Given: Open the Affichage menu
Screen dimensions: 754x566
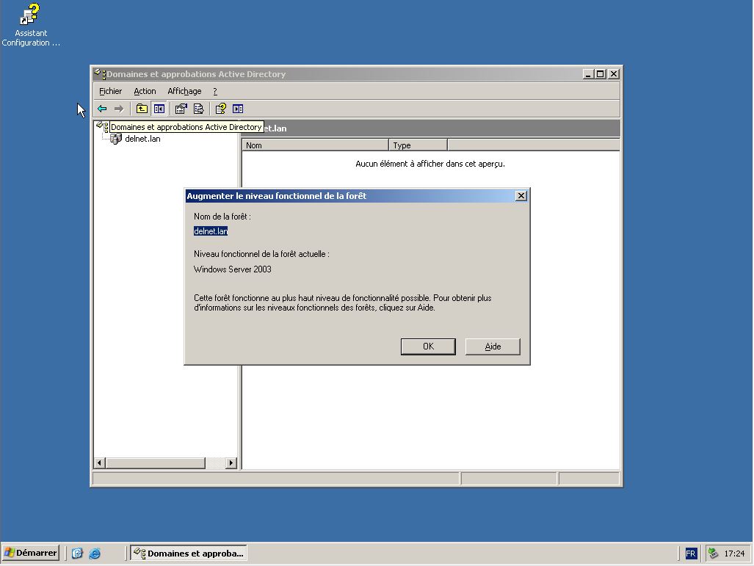Looking at the screenshot, I should click(x=184, y=91).
